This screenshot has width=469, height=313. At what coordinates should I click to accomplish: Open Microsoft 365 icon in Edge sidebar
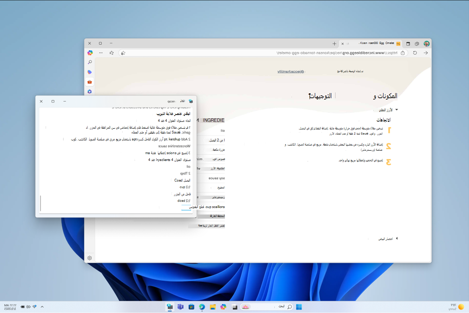tap(90, 92)
